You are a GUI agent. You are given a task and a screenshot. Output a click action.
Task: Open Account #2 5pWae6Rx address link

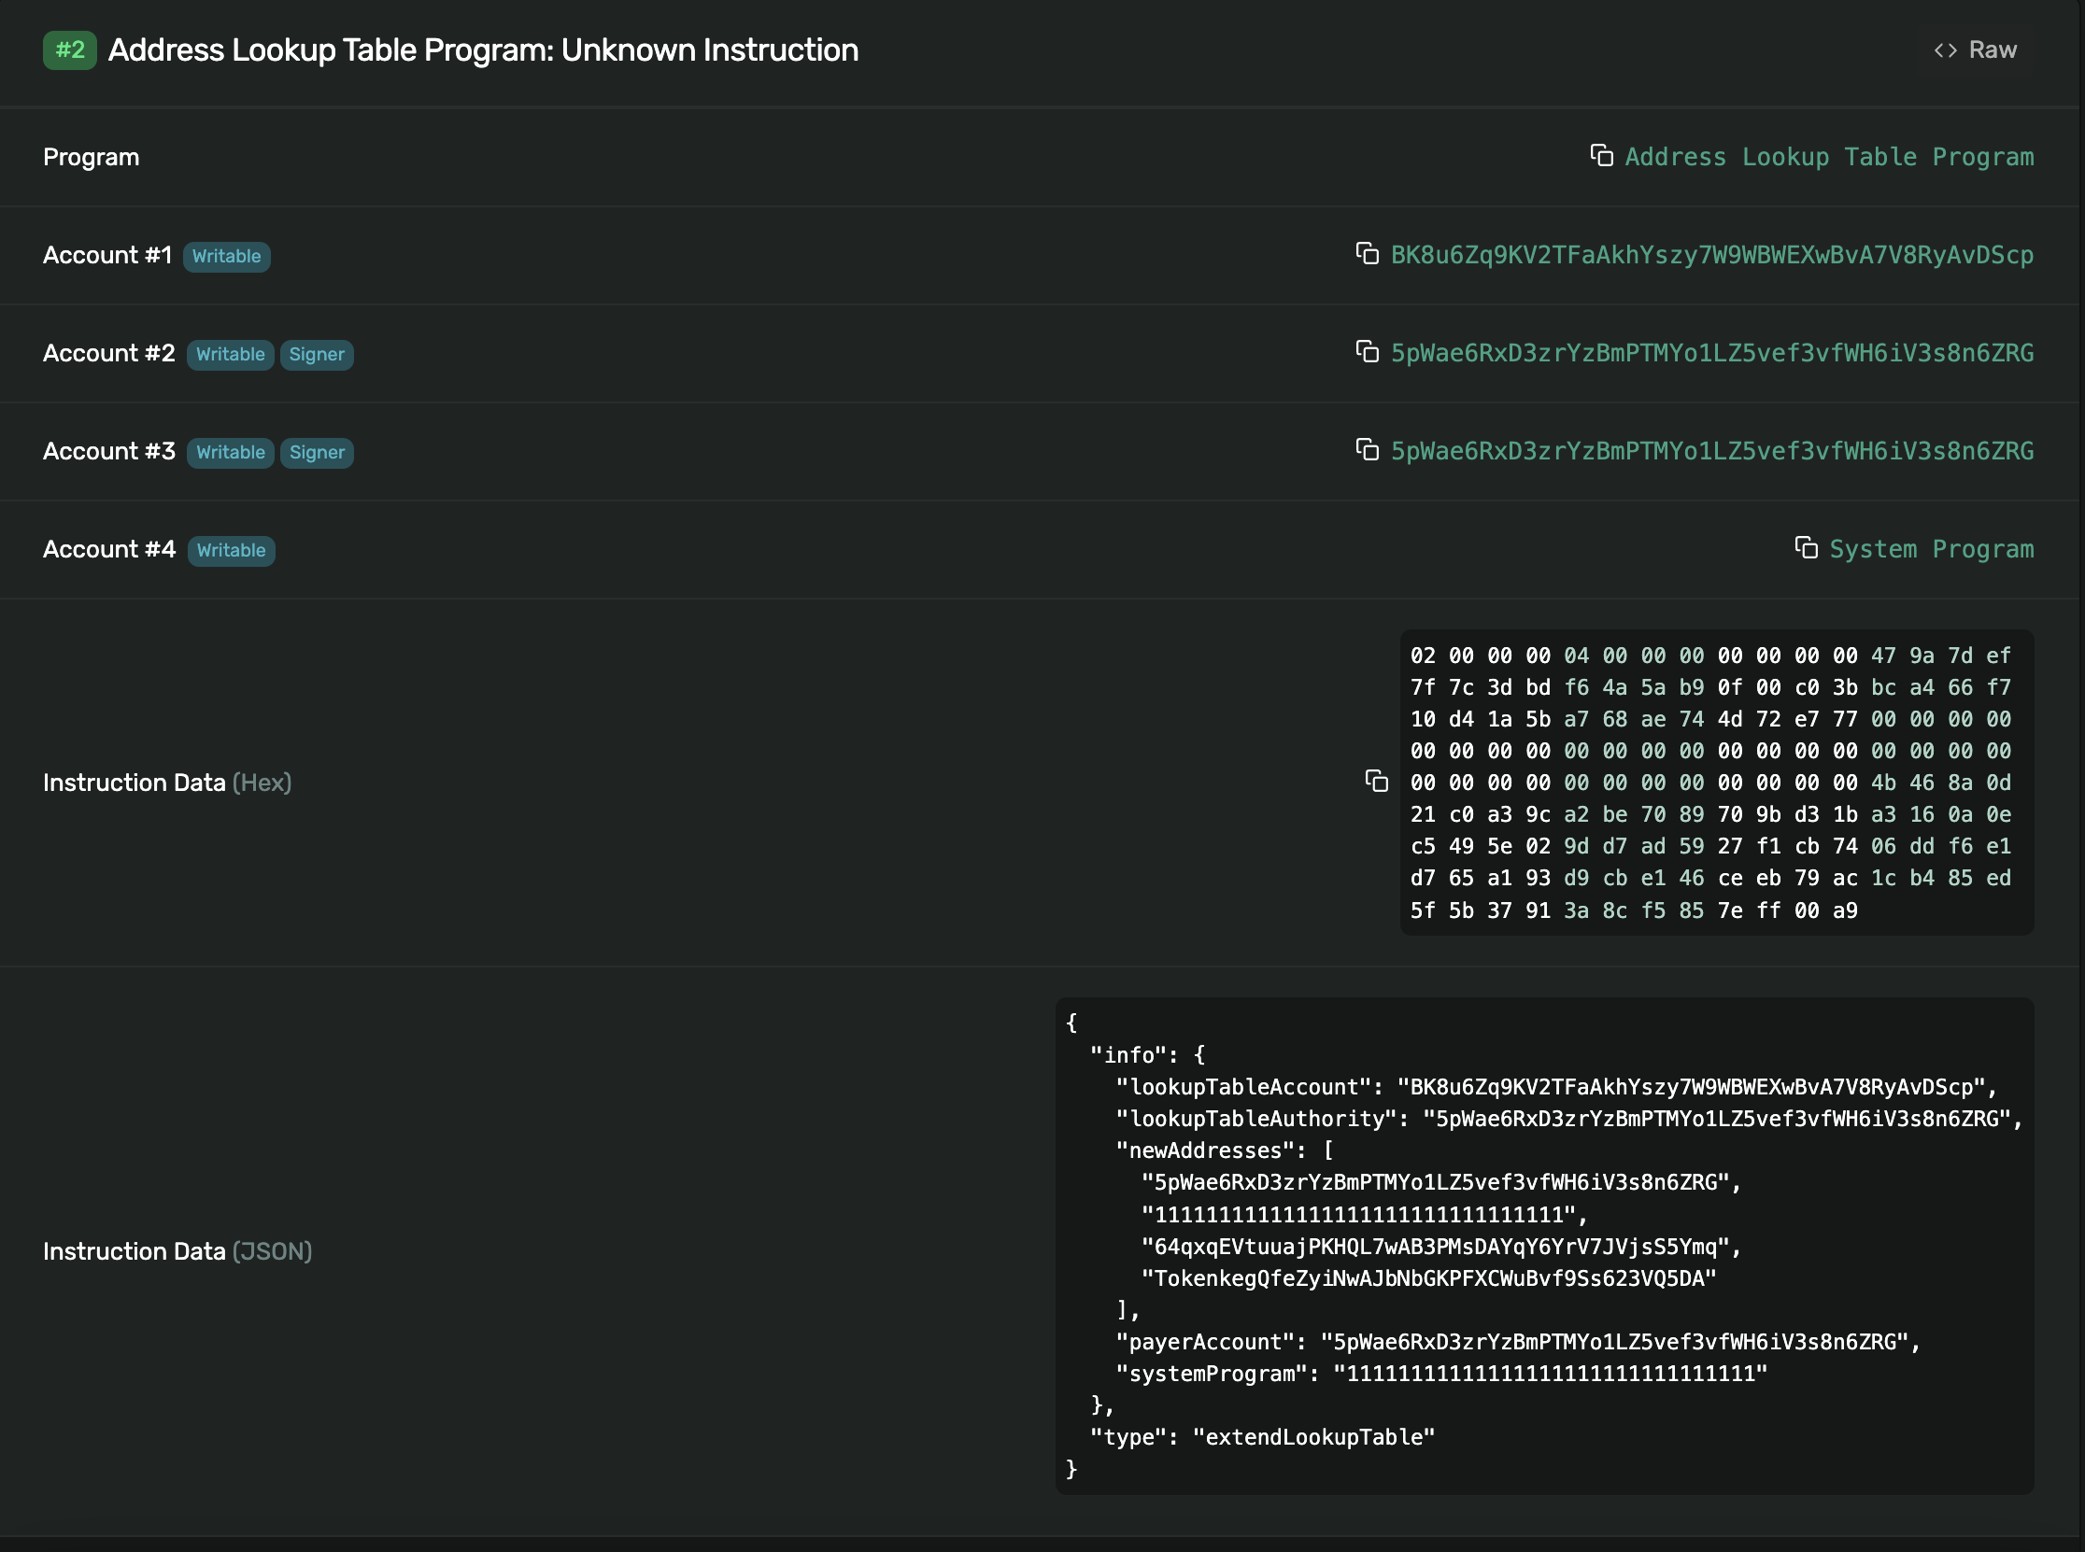point(1711,353)
